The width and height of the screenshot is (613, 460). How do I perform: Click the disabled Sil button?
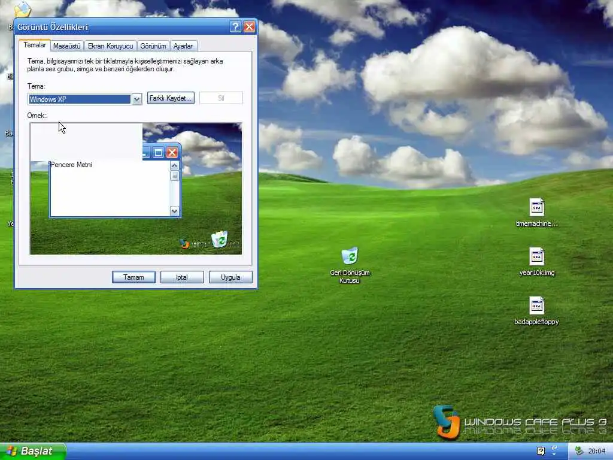221,98
